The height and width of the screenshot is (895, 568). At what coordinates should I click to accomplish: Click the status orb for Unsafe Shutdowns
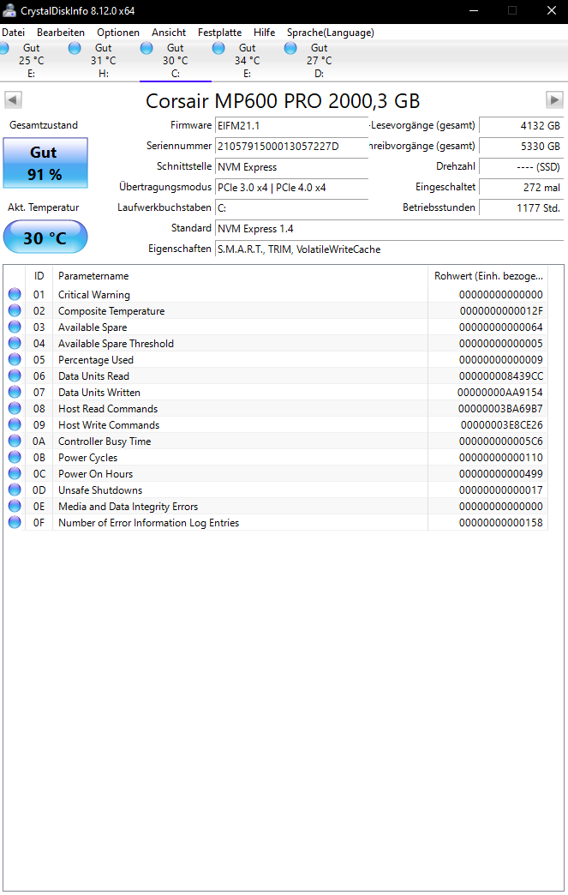[x=15, y=490]
